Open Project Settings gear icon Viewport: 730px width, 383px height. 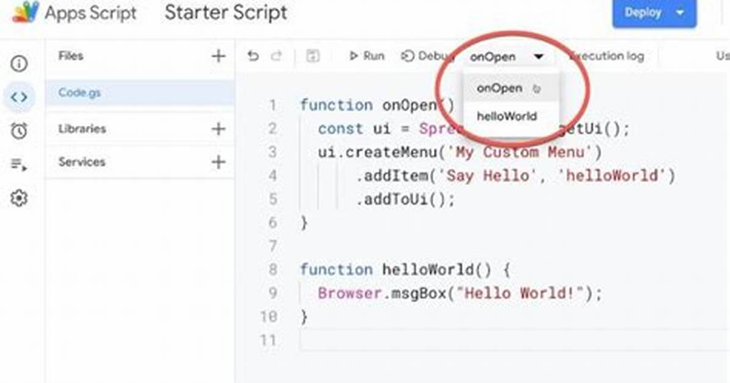click(x=19, y=198)
